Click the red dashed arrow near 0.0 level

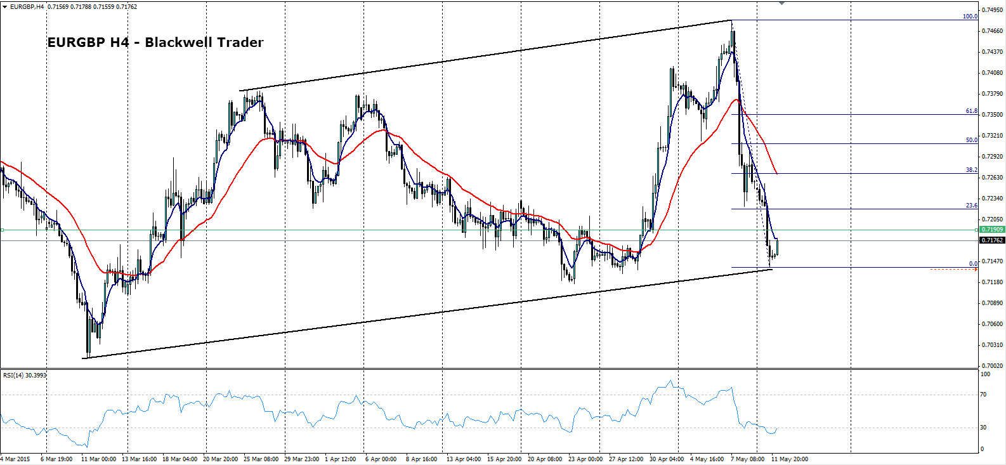click(x=953, y=270)
